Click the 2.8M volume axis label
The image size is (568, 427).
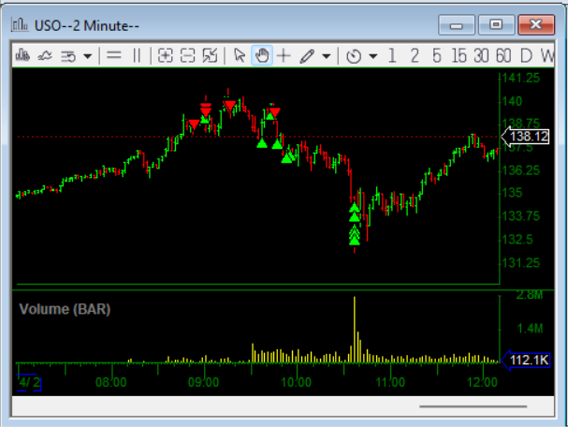(x=530, y=295)
